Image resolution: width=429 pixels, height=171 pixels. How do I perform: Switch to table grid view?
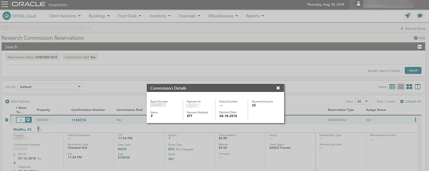[x=392, y=87]
